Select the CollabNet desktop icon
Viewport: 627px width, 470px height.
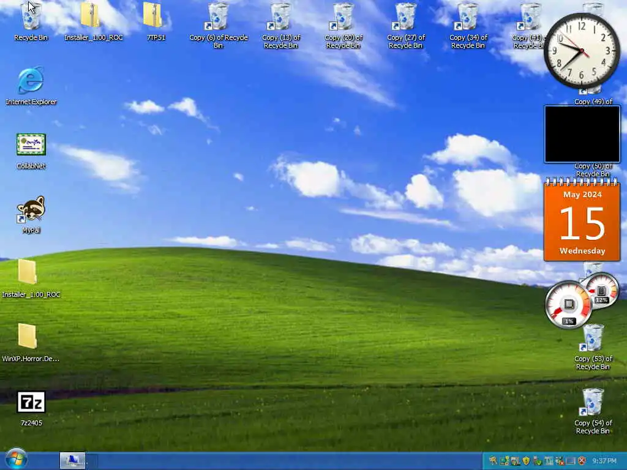pyautogui.click(x=31, y=151)
